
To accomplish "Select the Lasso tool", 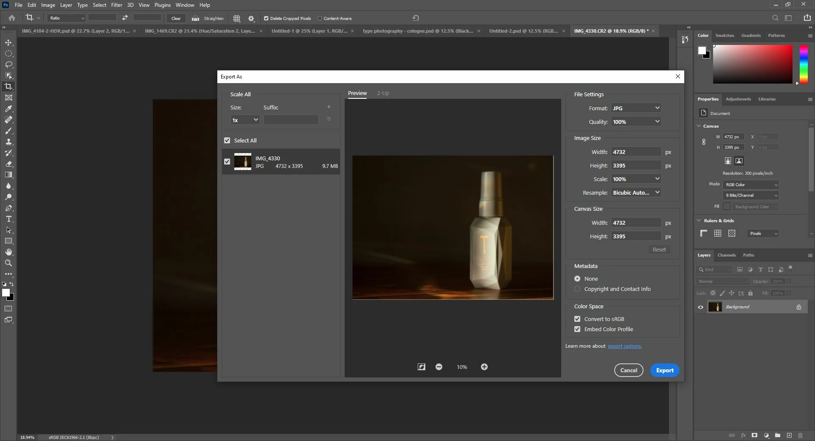I will coord(8,65).
